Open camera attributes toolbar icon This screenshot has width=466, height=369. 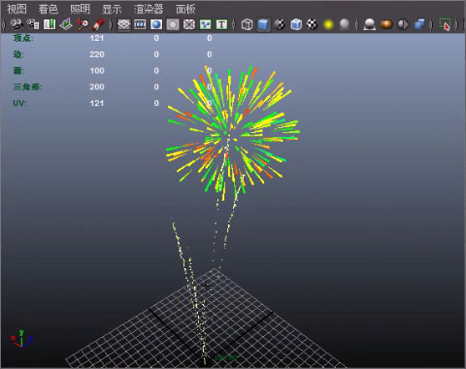[x=33, y=24]
